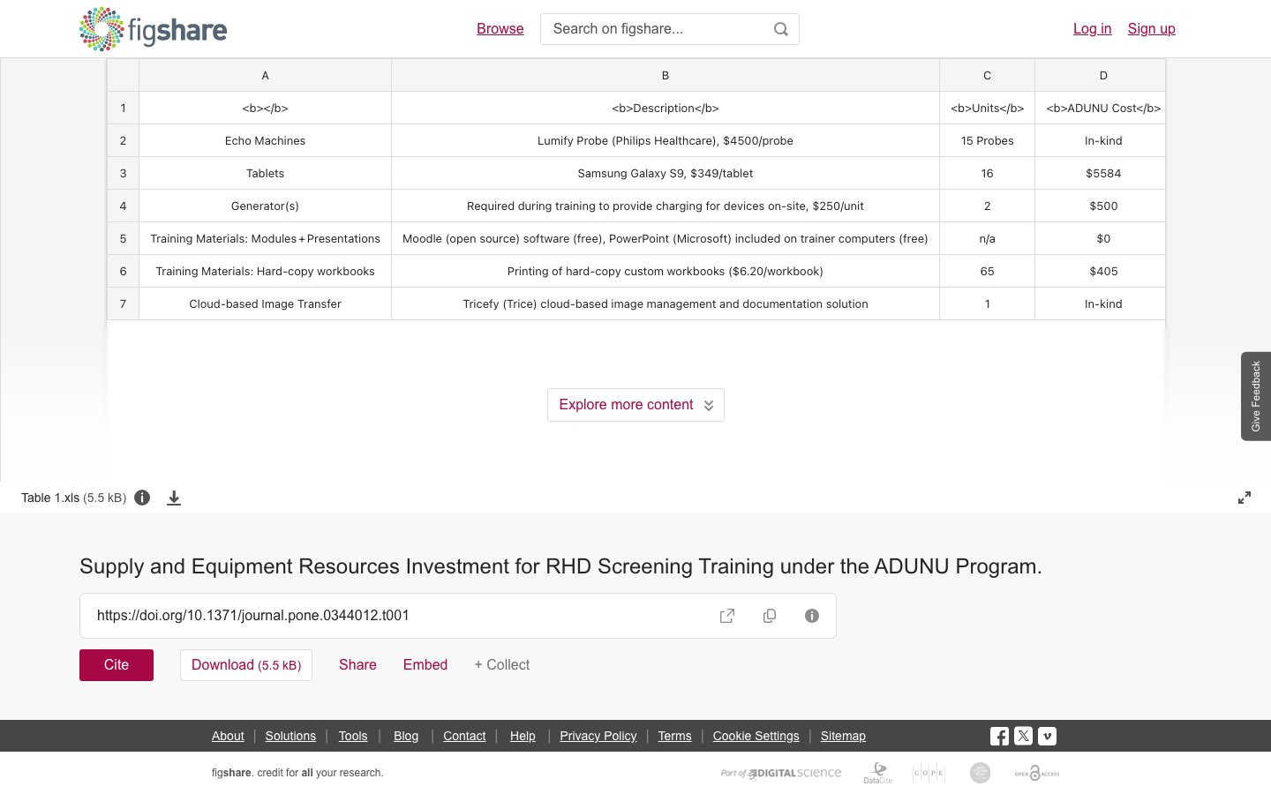Open DOI link in new window

tap(727, 616)
